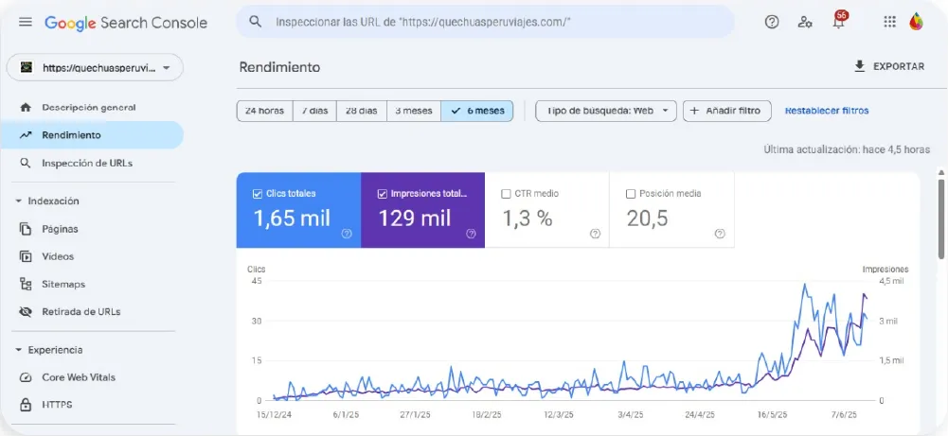Open the property selector dropdown
948x436 pixels.
pos(95,68)
